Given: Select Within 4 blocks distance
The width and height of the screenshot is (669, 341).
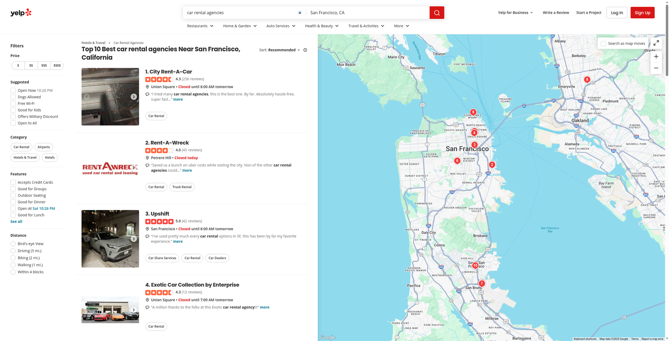Looking at the screenshot, I should click(x=13, y=272).
